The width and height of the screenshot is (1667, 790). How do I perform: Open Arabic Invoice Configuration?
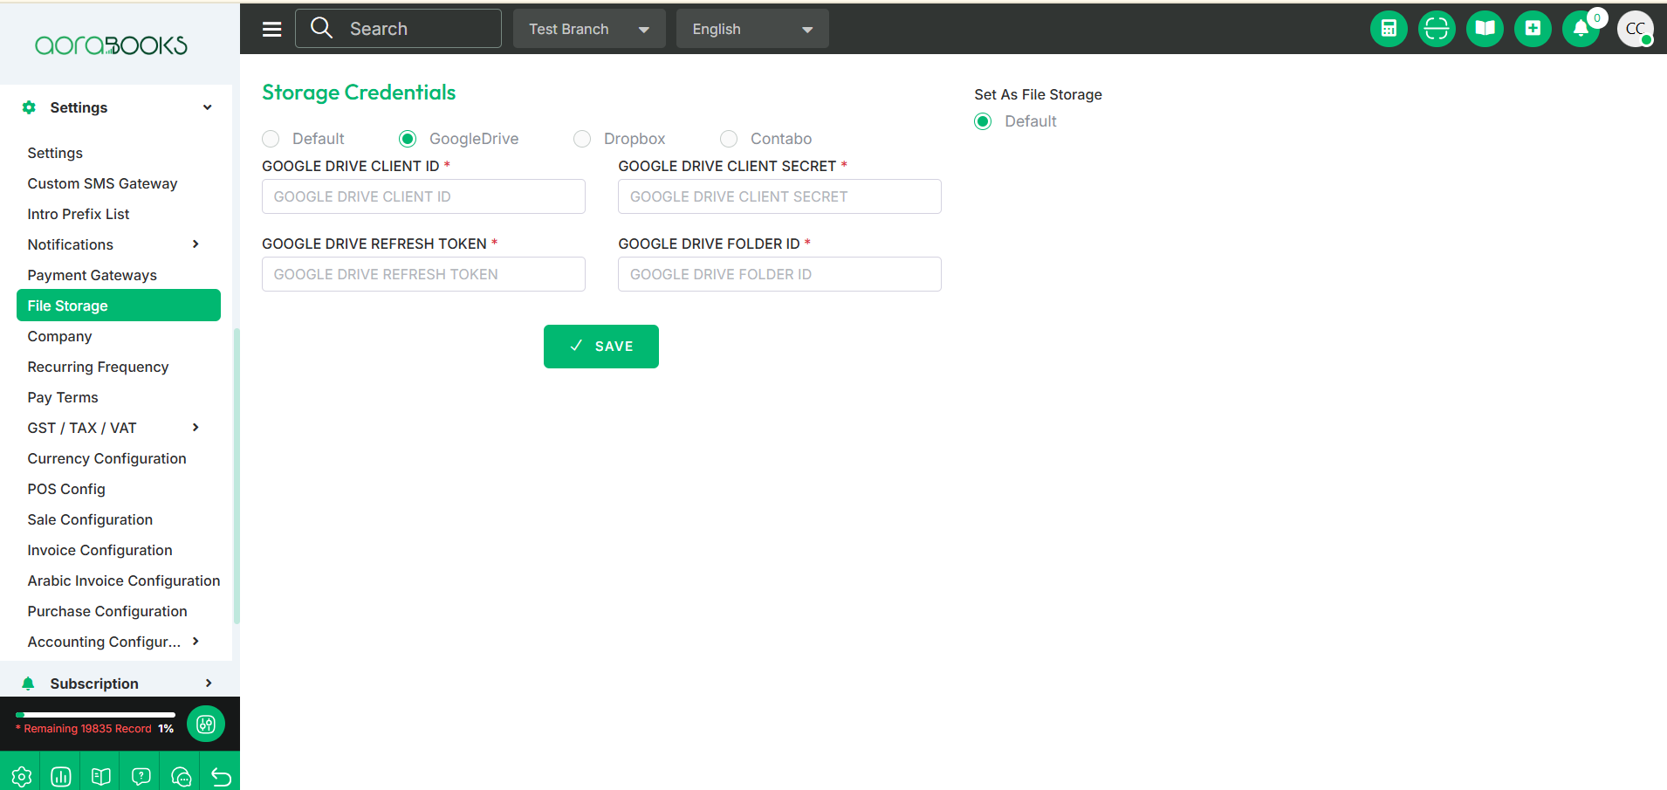click(124, 580)
